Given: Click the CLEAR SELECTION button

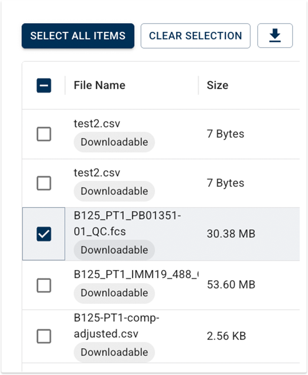Looking at the screenshot, I should pos(195,36).
